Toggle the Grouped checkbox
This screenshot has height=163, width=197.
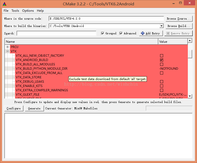point(103,33)
